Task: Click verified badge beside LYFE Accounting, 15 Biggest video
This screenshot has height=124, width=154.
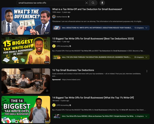Action: pyautogui.click(x=70, y=46)
